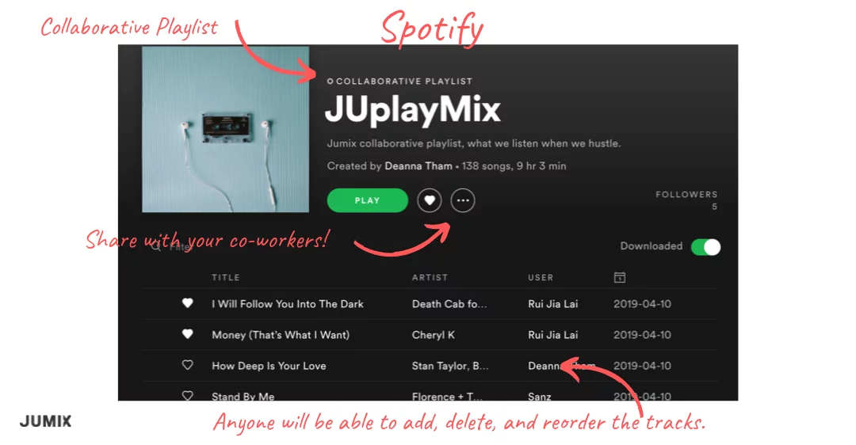
Task: Open the cassette playlist cover image
Action: click(x=225, y=129)
